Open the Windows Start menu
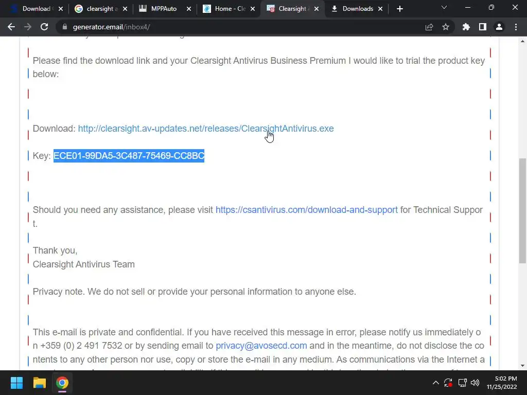The image size is (527, 395). (x=16, y=383)
